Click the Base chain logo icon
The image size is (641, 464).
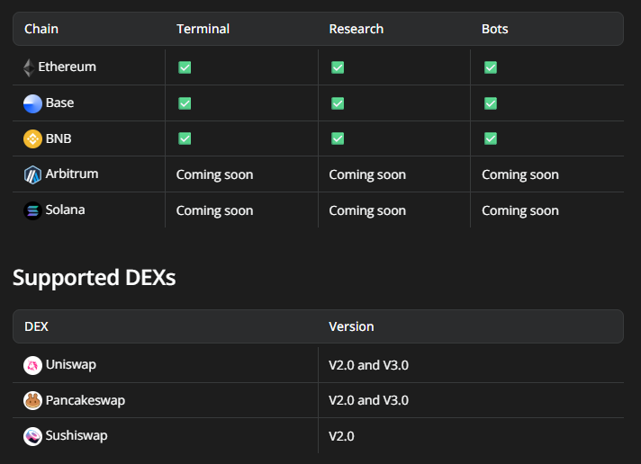(x=32, y=103)
